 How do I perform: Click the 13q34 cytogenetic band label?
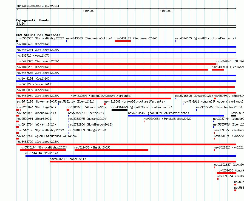tap(21, 24)
